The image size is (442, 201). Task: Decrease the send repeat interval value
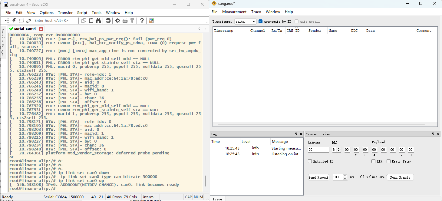pos(345,179)
